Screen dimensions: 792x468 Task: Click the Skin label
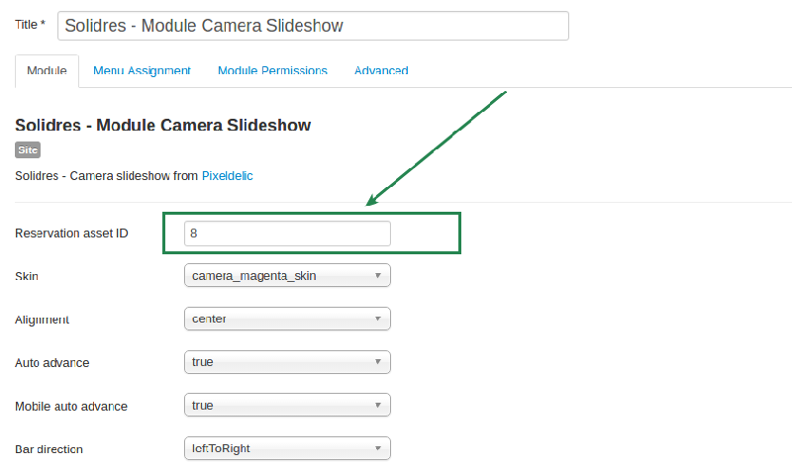click(x=28, y=276)
